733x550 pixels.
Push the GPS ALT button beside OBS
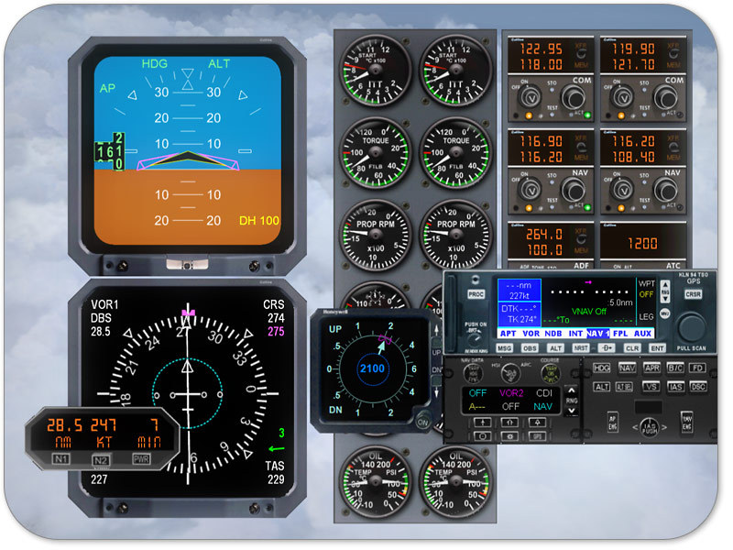coord(555,348)
